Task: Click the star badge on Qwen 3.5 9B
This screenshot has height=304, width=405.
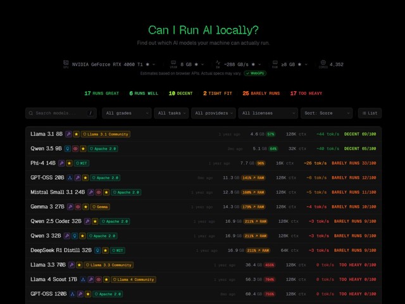Action: (x=83, y=149)
